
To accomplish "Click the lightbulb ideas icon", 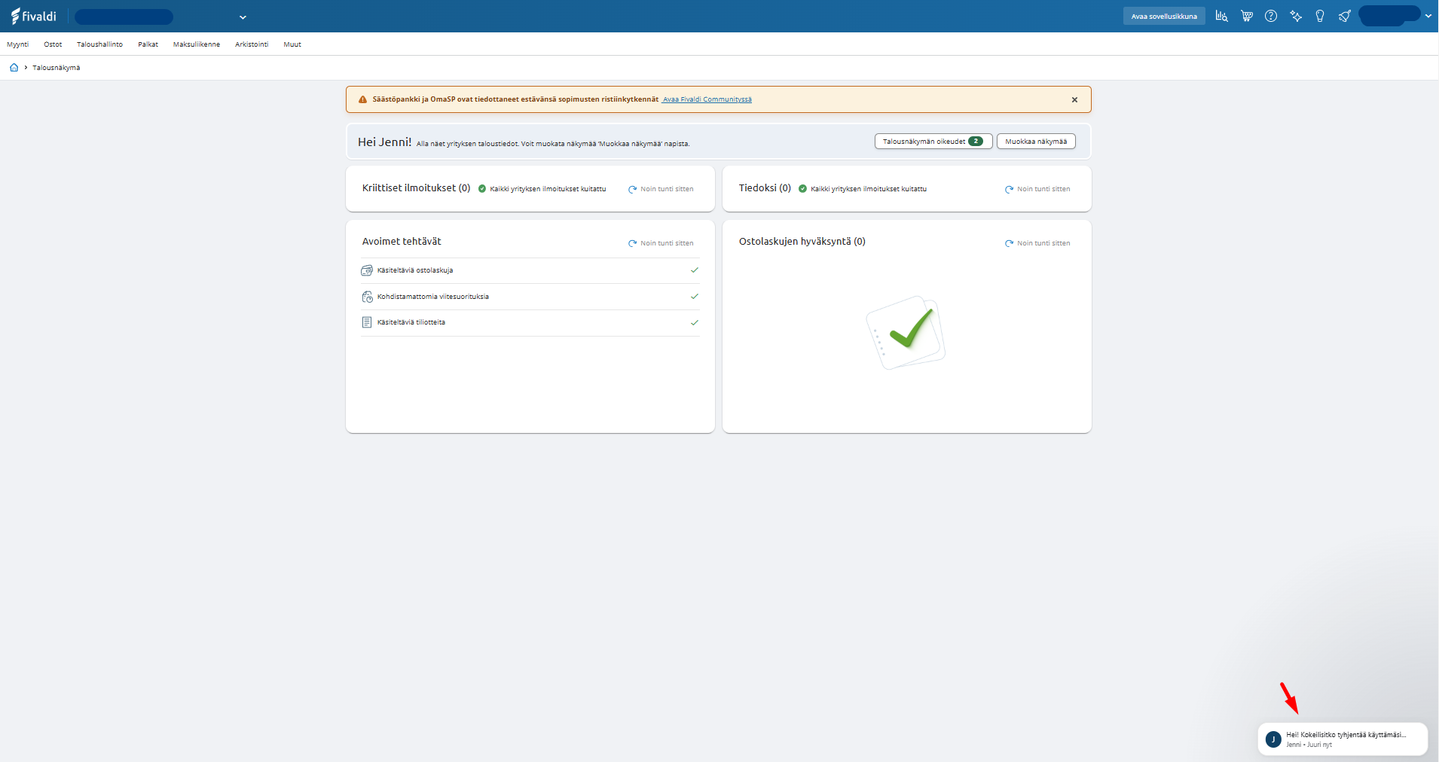I will tap(1320, 16).
